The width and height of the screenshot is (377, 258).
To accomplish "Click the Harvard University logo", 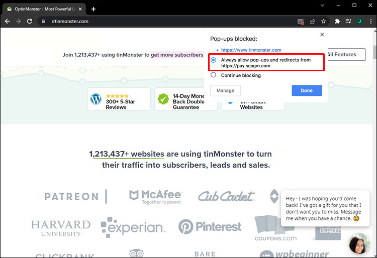I will click(61, 228).
